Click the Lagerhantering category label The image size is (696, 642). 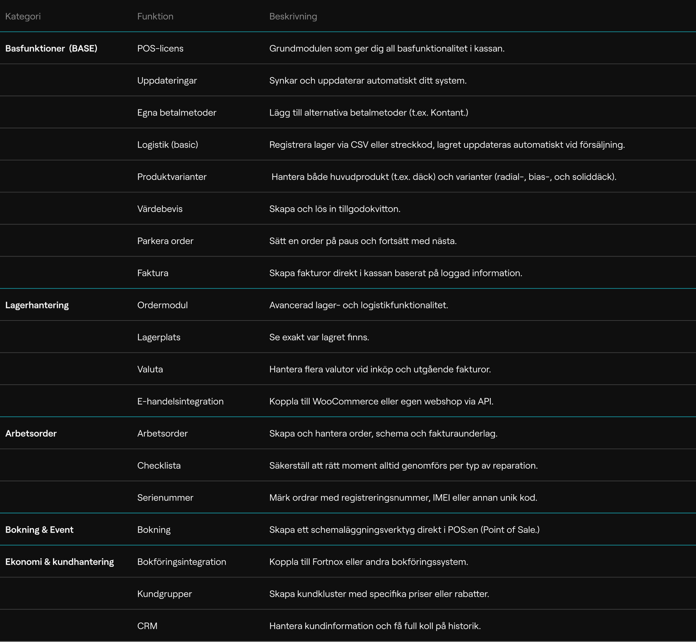tap(37, 305)
